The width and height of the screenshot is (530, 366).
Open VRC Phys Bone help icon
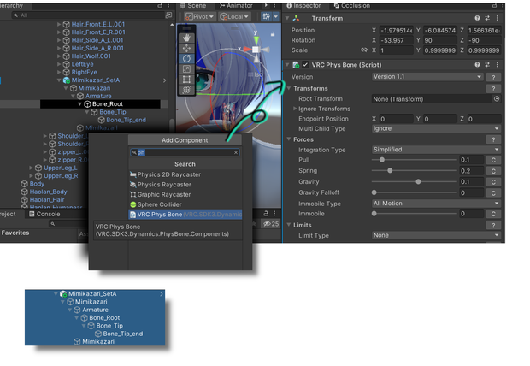click(477, 65)
